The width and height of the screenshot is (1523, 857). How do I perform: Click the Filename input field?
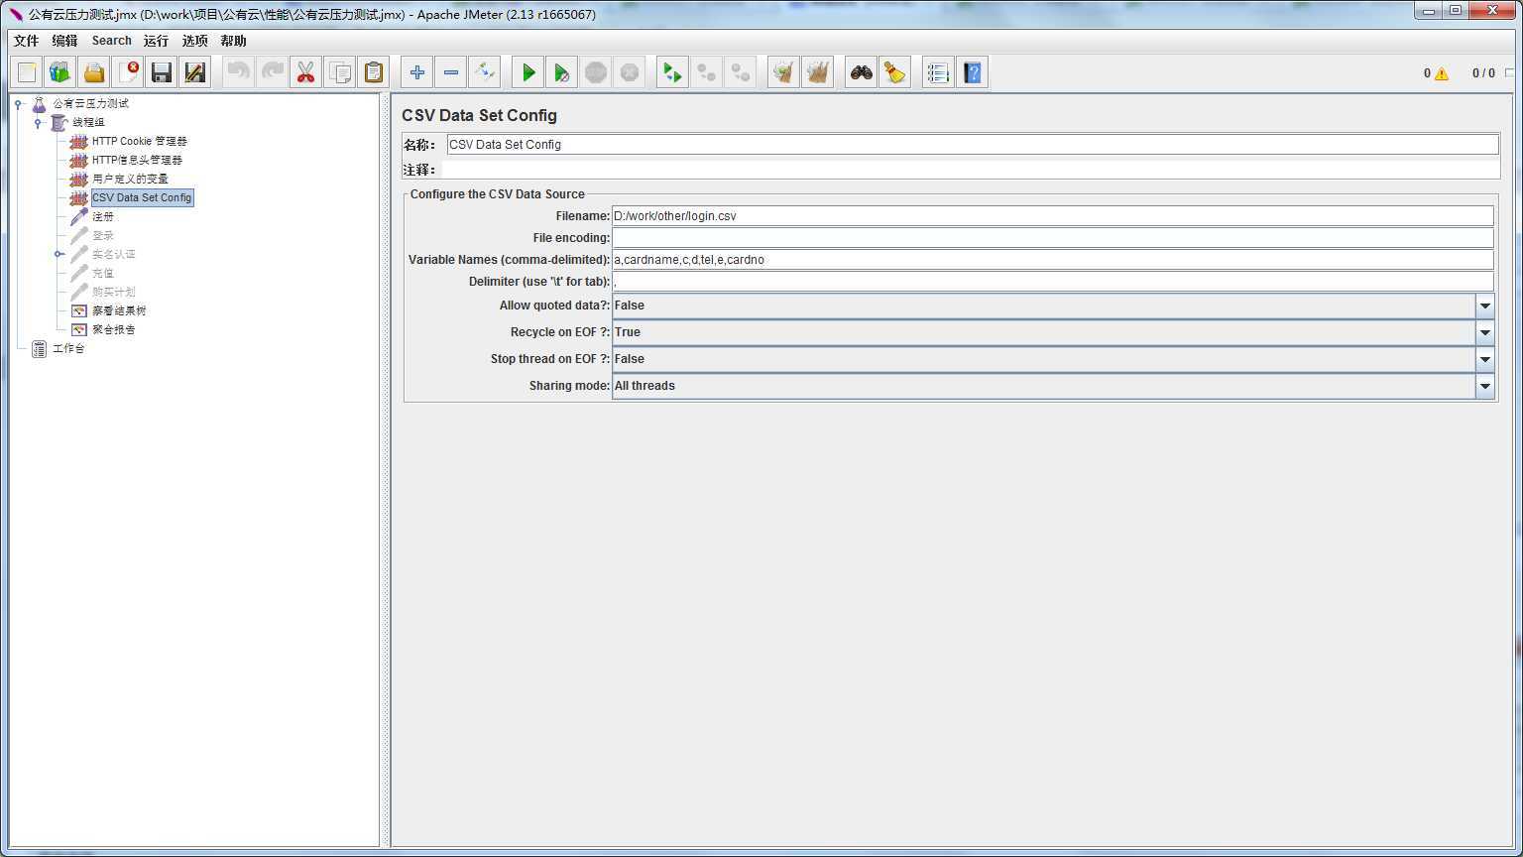tap(1053, 216)
